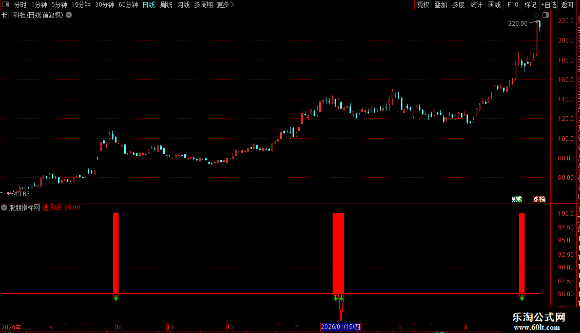Viewport: 580px width, 333px height.
Task: Click the blue 财 tag icon
Action: pyautogui.click(x=514, y=199)
